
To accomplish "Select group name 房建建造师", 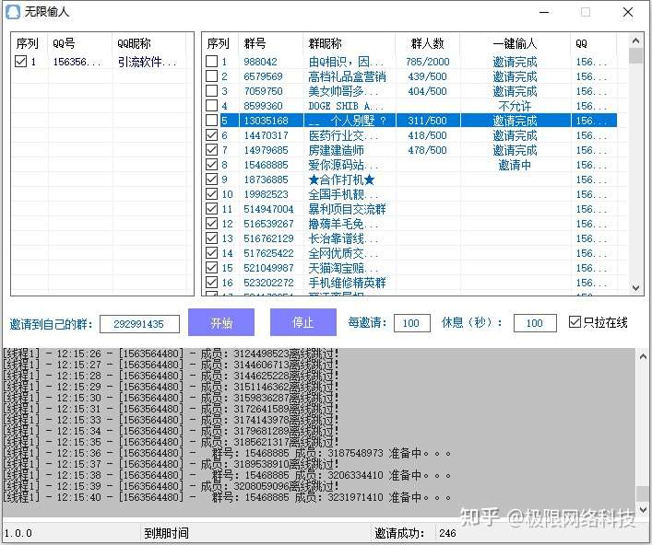I will 336,150.
